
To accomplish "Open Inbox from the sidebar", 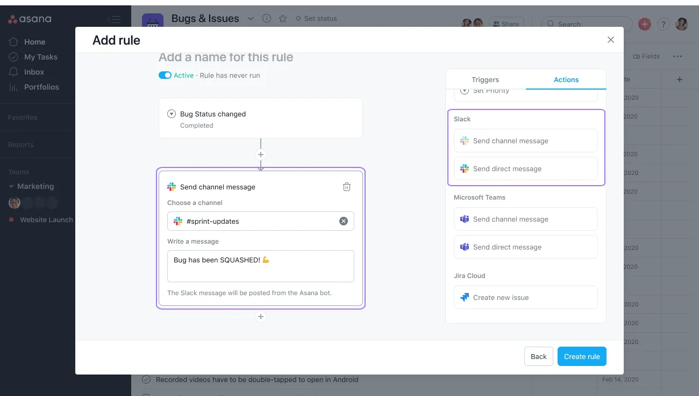I will (34, 71).
